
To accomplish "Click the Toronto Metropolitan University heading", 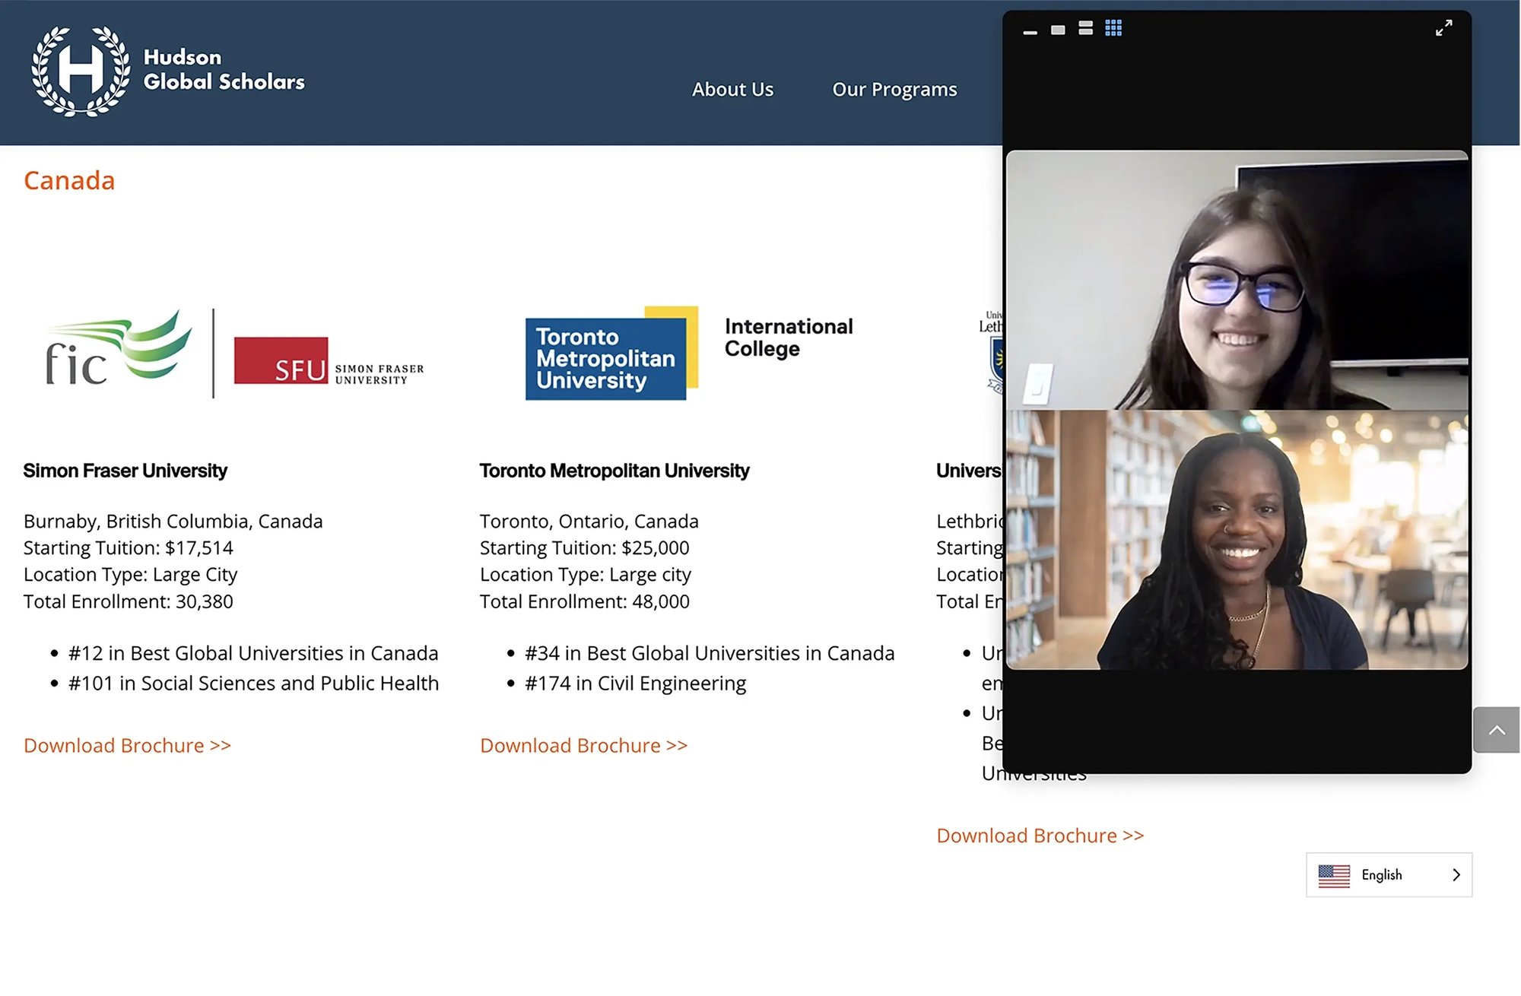I will (614, 471).
